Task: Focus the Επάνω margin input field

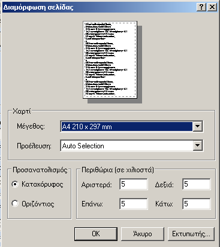Action: 134,203
